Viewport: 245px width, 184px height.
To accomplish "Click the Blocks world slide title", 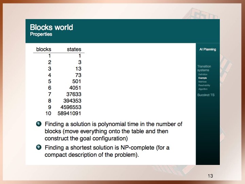I will (x=51, y=27).
